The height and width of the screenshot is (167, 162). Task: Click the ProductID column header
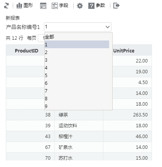tap(27, 51)
